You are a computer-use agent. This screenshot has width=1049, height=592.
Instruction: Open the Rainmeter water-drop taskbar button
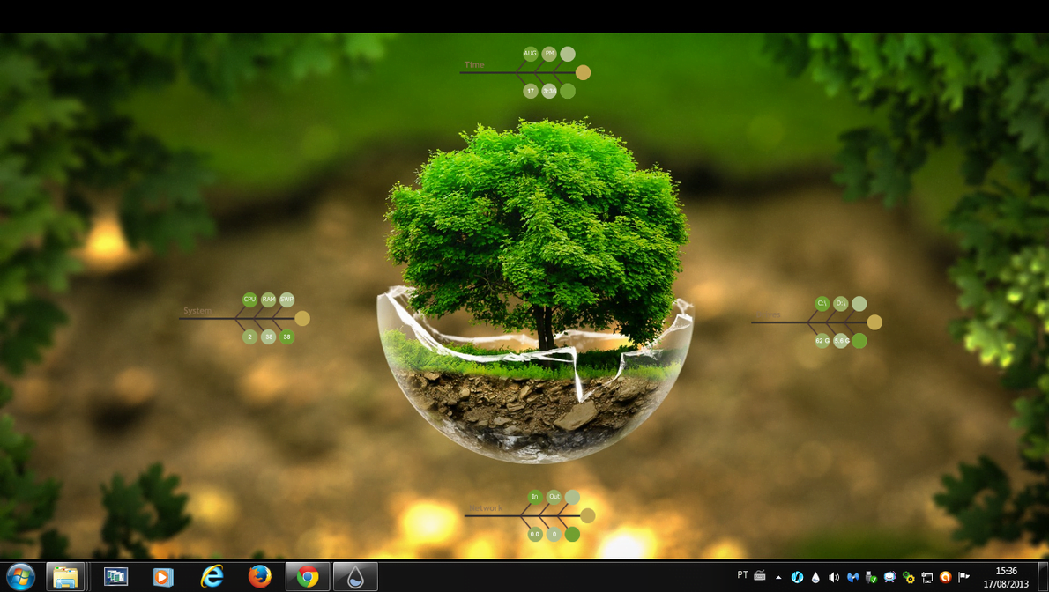coord(355,577)
